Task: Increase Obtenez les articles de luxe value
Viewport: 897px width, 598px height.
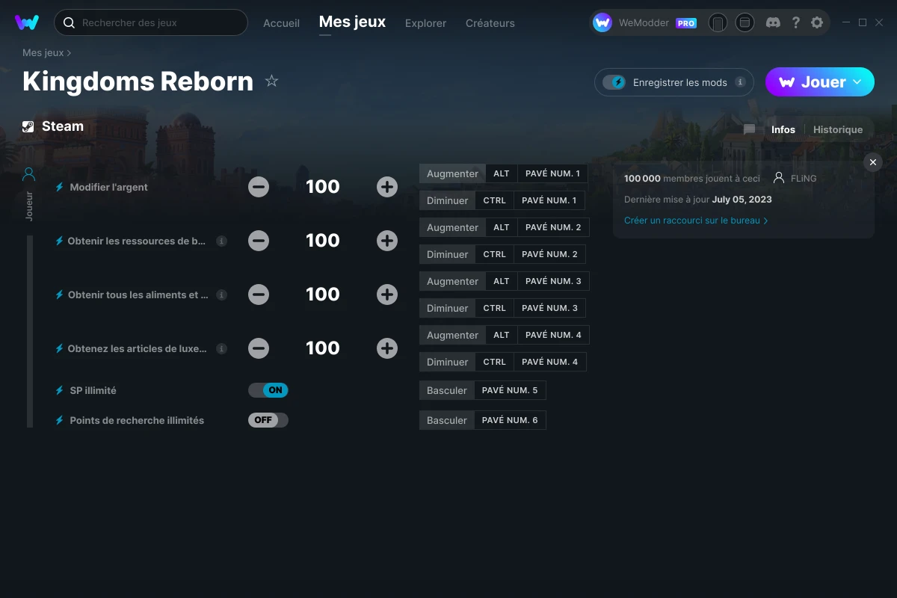Action: pyautogui.click(x=387, y=348)
